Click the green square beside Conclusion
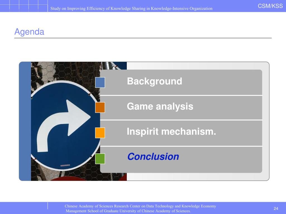Viewport: 286px width, 214px height. click(x=100, y=159)
